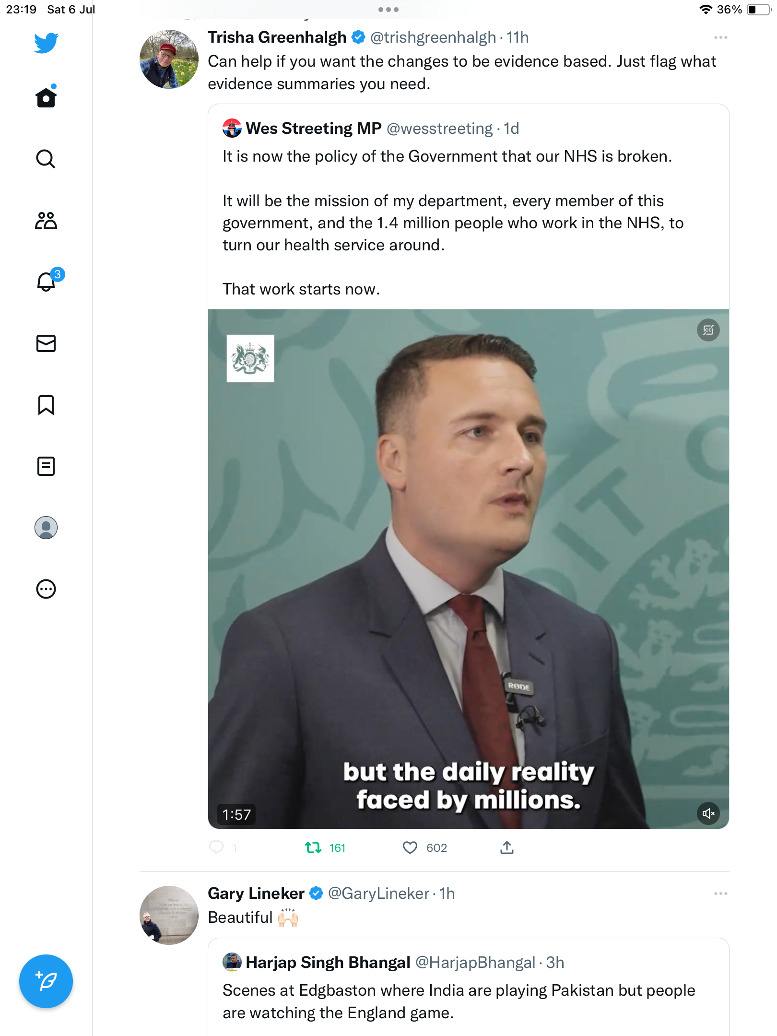Unmute the Wes Streeting video
Viewport: 777px width, 1036px height.
708,813
